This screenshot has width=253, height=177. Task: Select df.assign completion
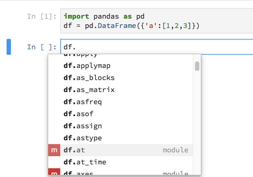click(120, 126)
